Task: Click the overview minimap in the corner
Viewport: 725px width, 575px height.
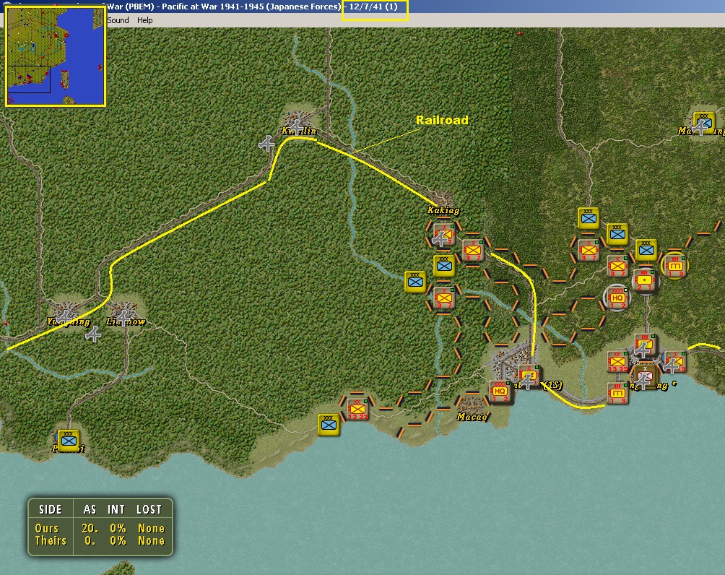Action: [x=56, y=56]
